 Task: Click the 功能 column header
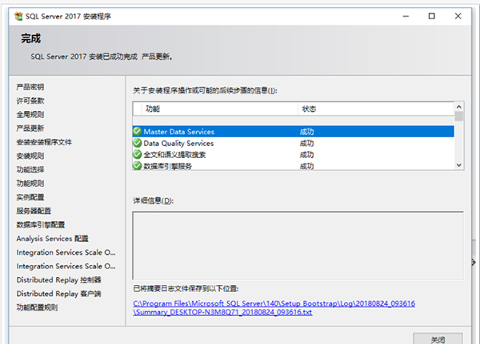point(219,109)
